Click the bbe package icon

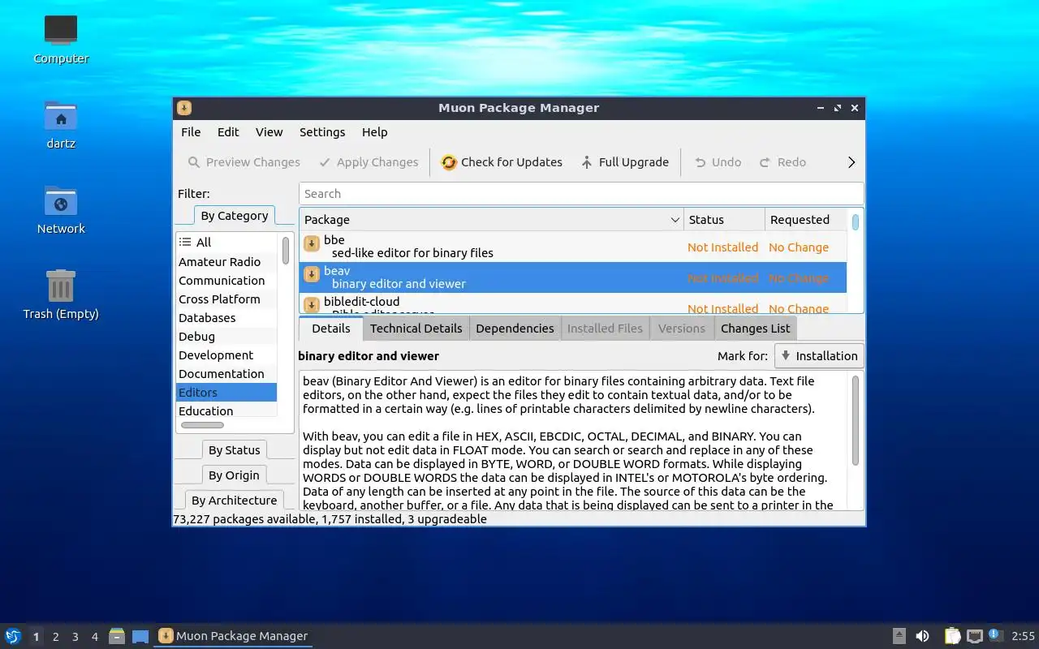tap(312, 244)
